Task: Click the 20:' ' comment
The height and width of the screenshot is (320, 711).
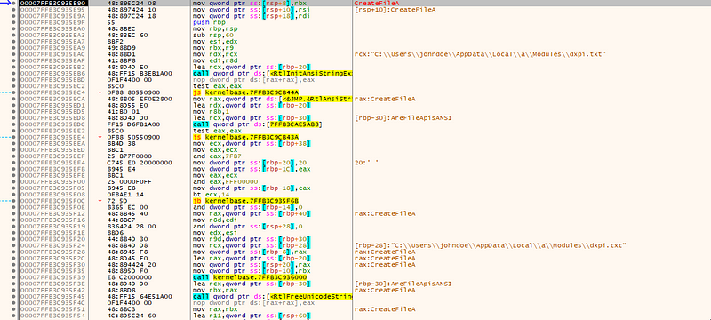Action: pos(366,163)
